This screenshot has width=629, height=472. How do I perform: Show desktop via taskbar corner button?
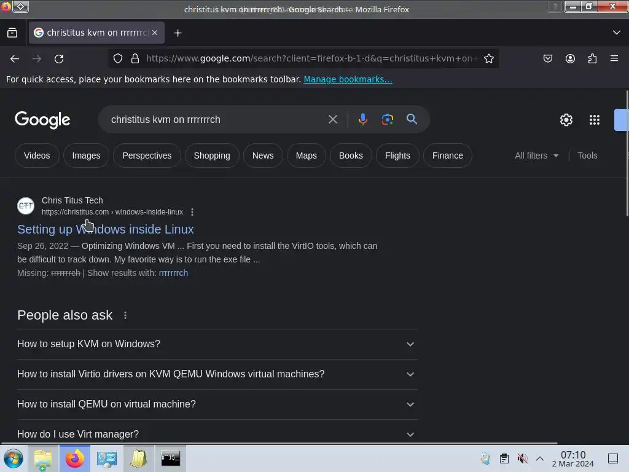pos(613,458)
